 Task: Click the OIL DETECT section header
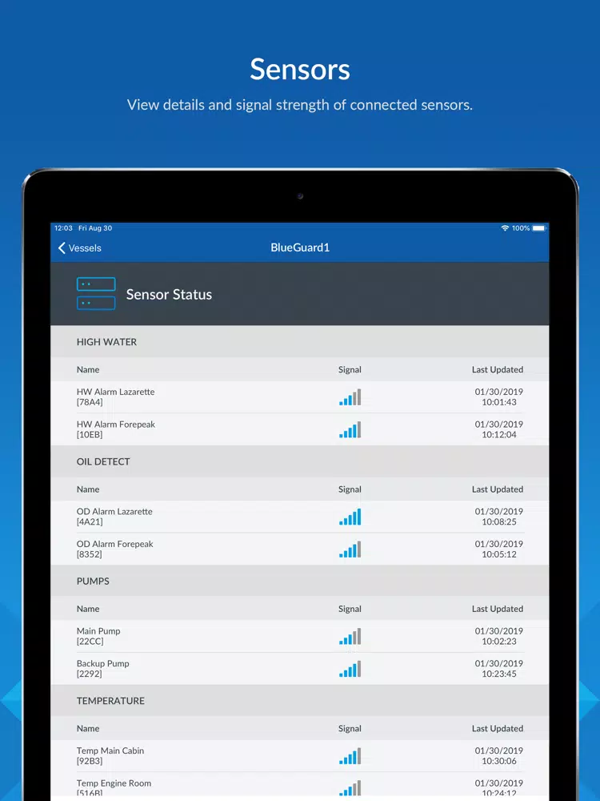click(x=300, y=461)
